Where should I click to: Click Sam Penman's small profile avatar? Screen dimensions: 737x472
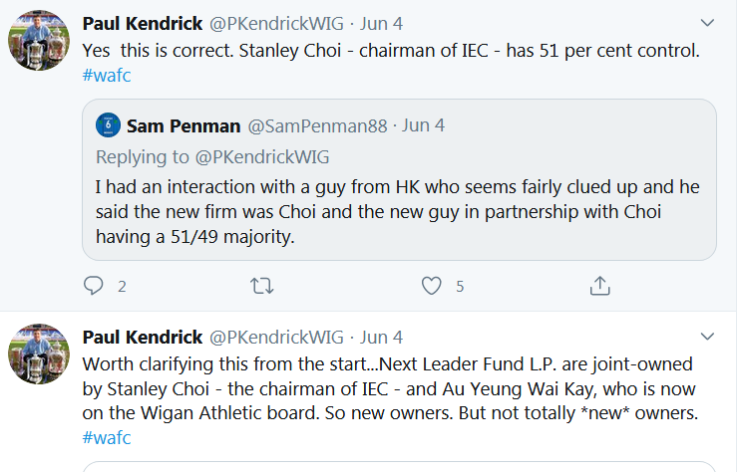108,125
